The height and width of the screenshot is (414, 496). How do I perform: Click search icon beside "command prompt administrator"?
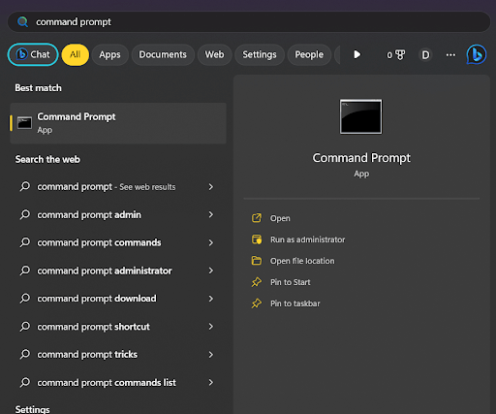pyautogui.click(x=25, y=271)
